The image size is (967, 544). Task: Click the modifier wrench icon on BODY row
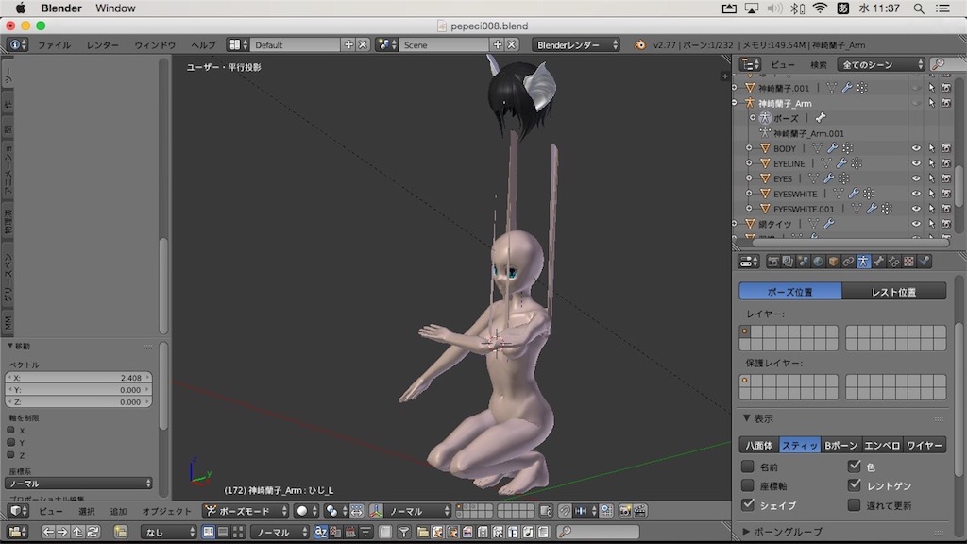pyautogui.click(x=833, y=148)
